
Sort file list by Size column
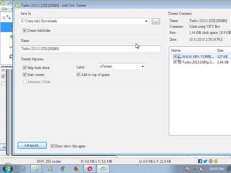(223, 50)
